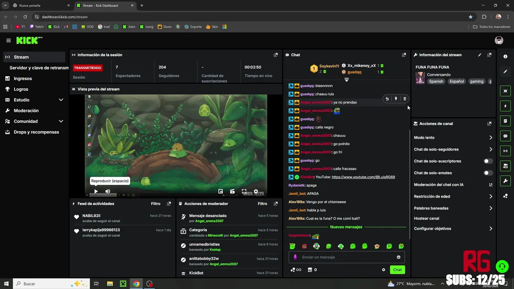This screenshot has height=289, width=514.
Task: Open the hamburger menu beside Kick logo
Action: [x=8, y=41]
